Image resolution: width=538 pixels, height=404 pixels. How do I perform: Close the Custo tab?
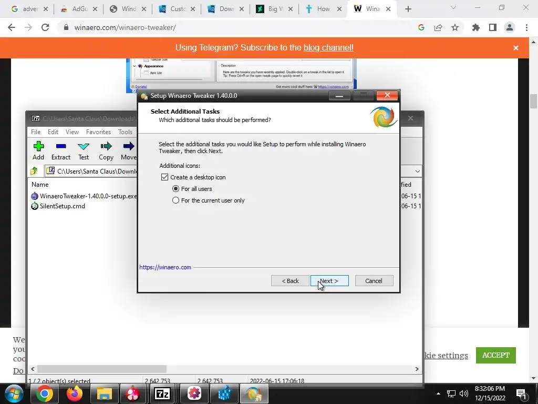(x=193, y=9)
